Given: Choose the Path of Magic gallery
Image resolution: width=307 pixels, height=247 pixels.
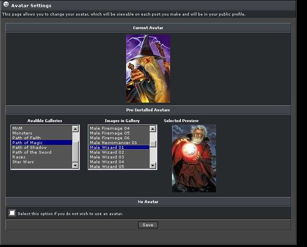Looking at the screenshot, I should tap(42, 143).
